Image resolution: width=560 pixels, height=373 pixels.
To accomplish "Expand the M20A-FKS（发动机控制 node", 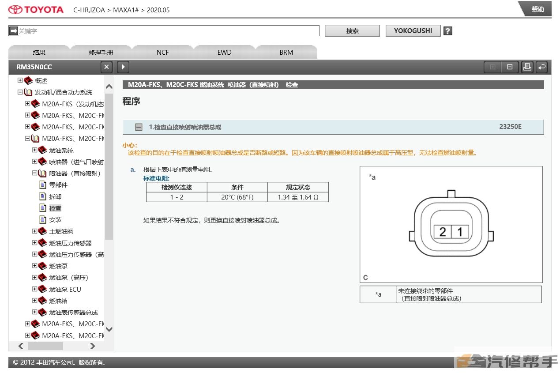I will 27,104.
